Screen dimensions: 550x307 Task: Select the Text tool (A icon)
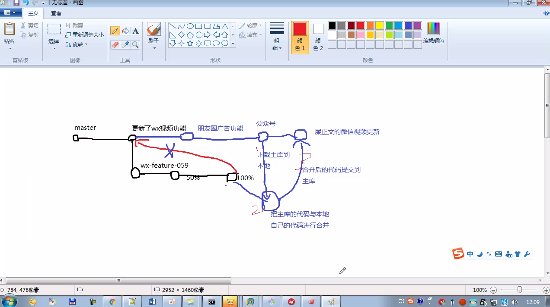pos(135,31)
